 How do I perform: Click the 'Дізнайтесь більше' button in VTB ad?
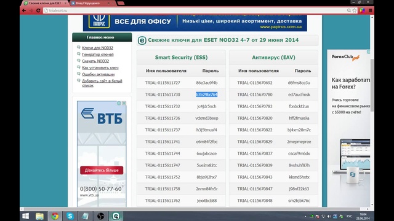(102, 170)
